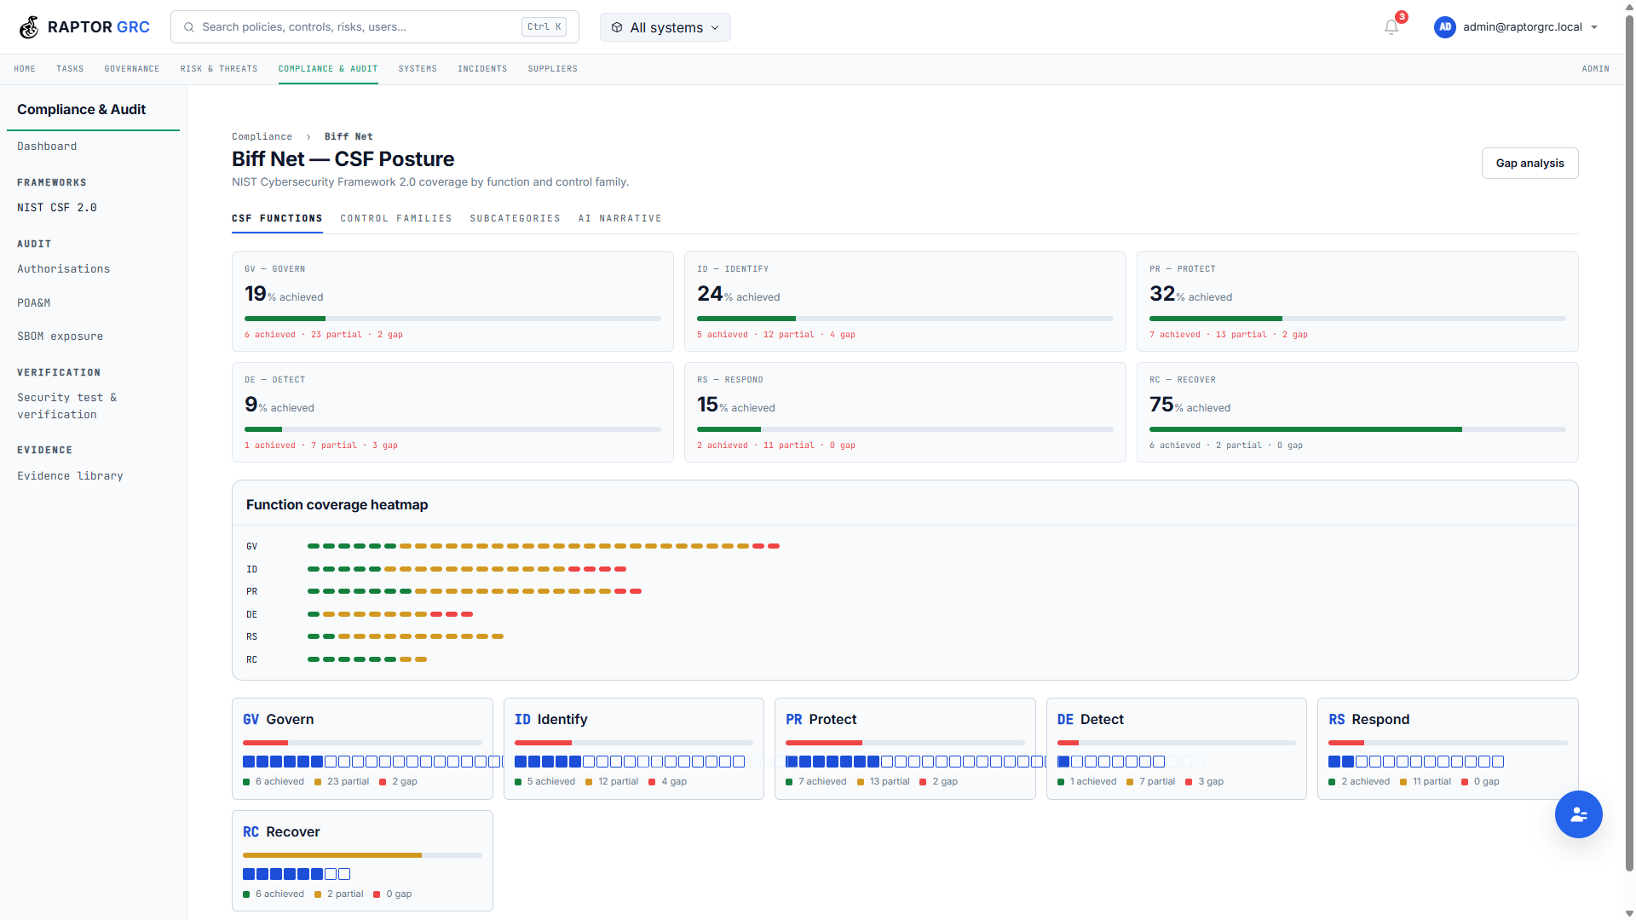
Task: Click the Gap analysis button
Action: pyautogui.click(x=1529, y=164)
